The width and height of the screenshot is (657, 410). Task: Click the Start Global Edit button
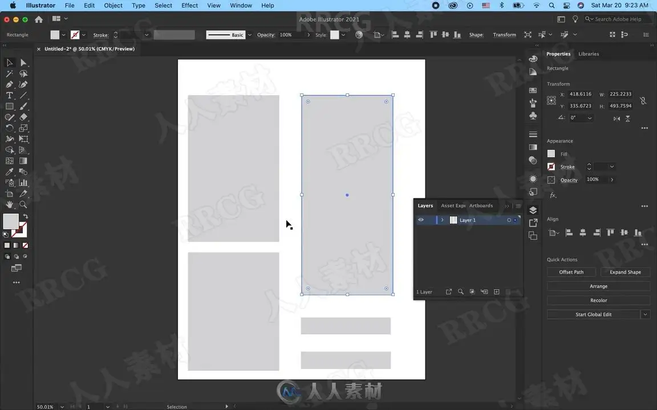click(x=593, y=314)
